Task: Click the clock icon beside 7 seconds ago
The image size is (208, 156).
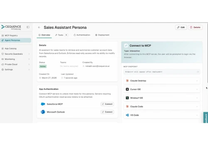Action: (62, 78)
